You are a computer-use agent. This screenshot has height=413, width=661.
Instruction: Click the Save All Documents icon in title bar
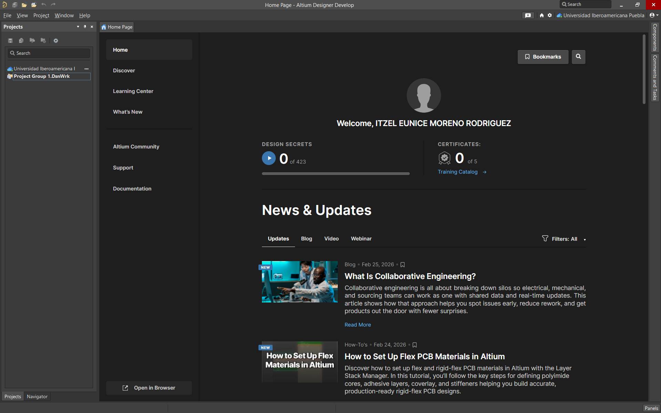14,5
